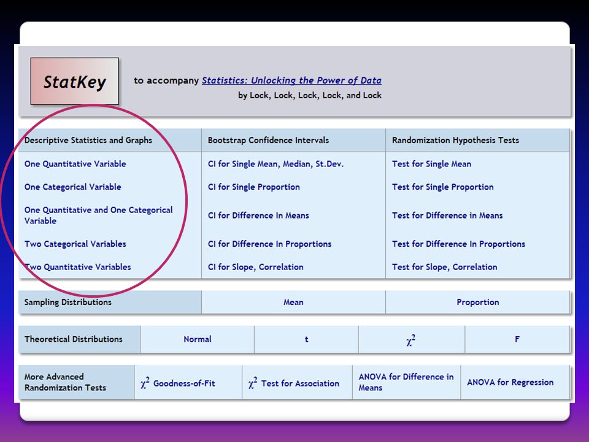Open Statistics: Unlocking the Power of Data link

[x=291, y=80]
